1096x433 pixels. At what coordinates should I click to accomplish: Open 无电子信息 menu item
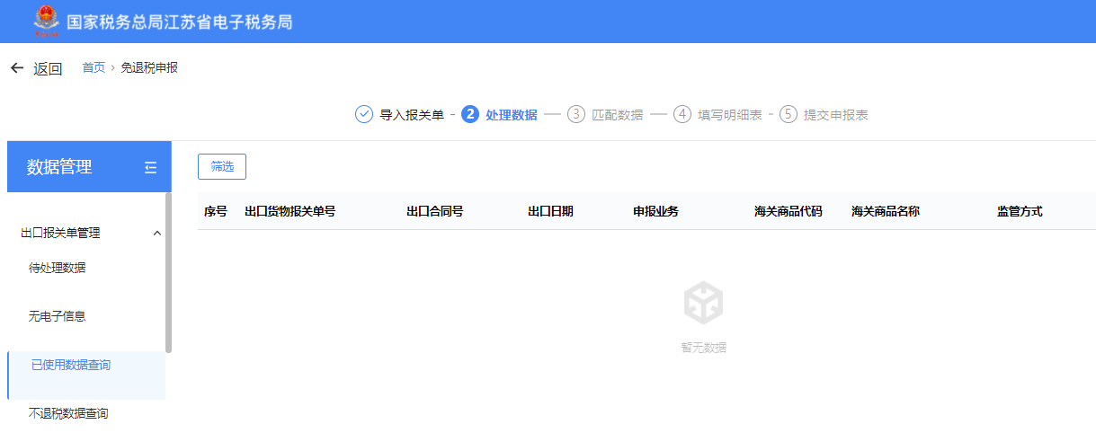[58, 316]
